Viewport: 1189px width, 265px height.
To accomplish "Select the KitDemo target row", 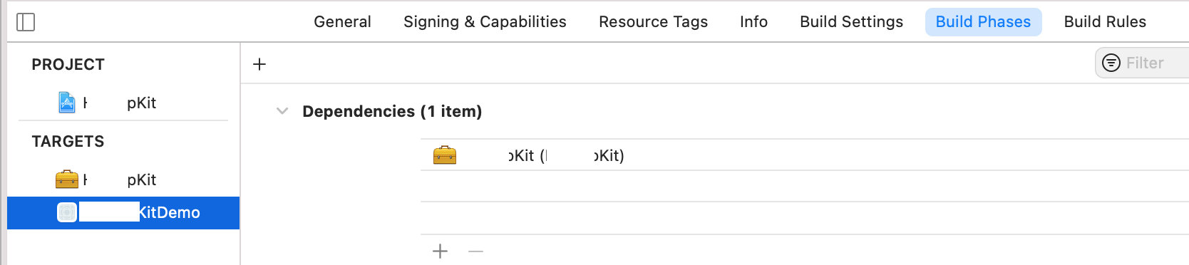I will point(123,212).
